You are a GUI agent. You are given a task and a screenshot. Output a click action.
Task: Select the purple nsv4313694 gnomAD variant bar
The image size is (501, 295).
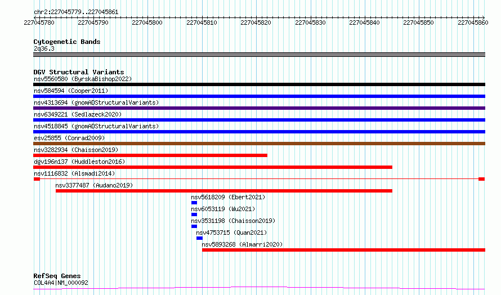(259, 108)
